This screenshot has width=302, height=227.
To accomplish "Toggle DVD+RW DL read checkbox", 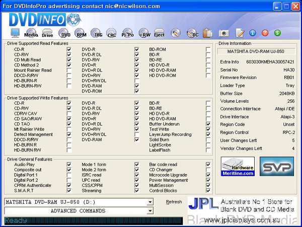I will click(136, 81).
